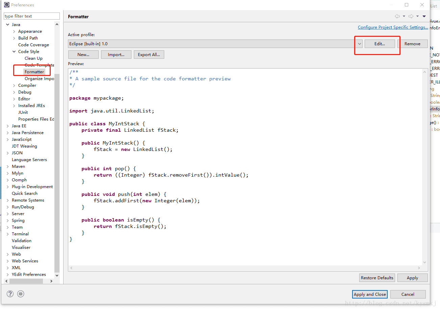The image size is (440, 310).
Task: Select Organize Imports tree item
Action: pos(39,79)
